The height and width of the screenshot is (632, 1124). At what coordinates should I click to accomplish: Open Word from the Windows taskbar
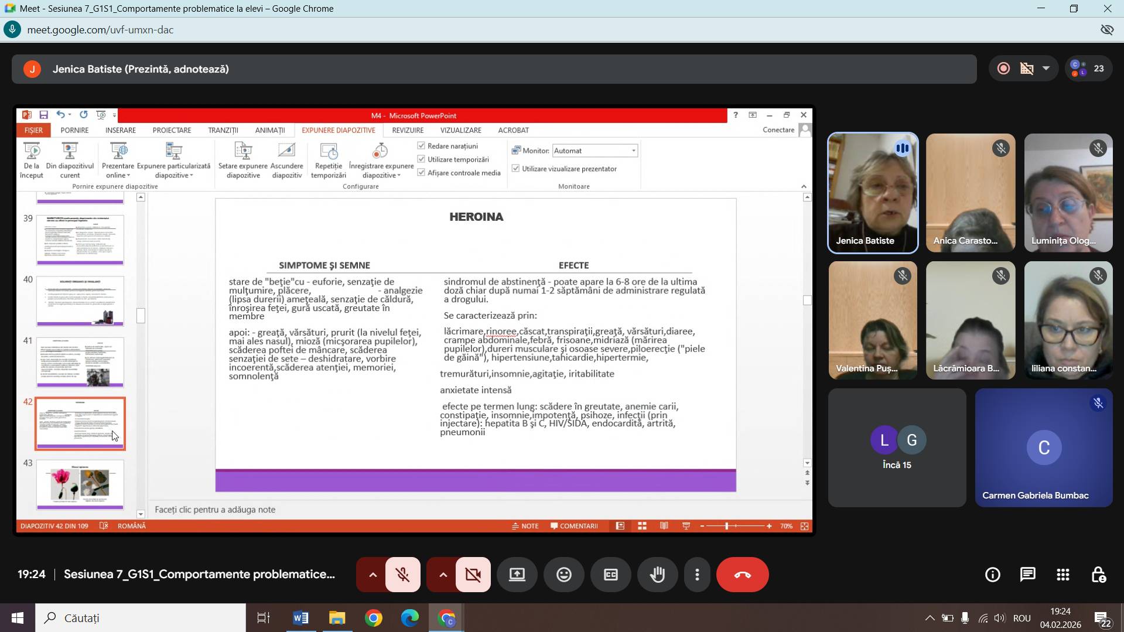[300, 618]
